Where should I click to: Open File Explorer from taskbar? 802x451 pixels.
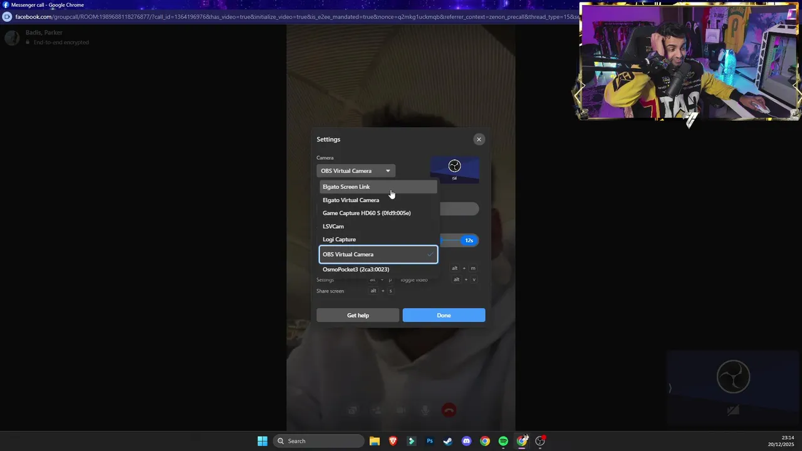375,441
